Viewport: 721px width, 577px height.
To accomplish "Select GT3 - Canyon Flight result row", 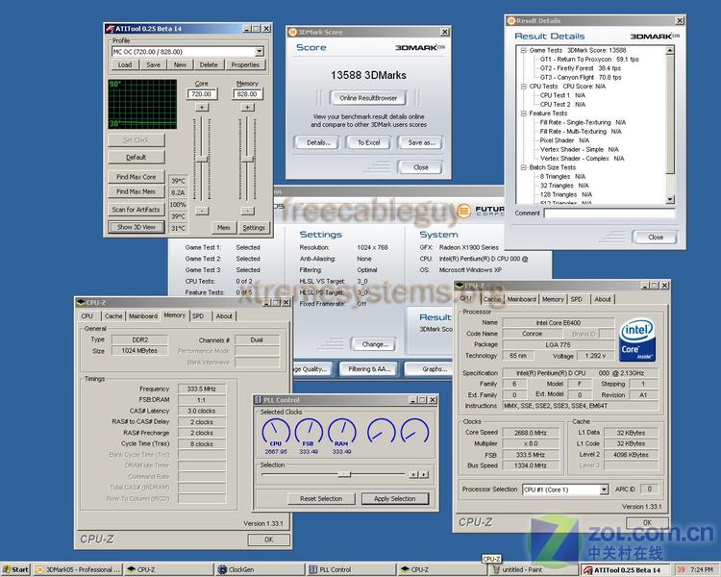I will (x=581, y=77).
